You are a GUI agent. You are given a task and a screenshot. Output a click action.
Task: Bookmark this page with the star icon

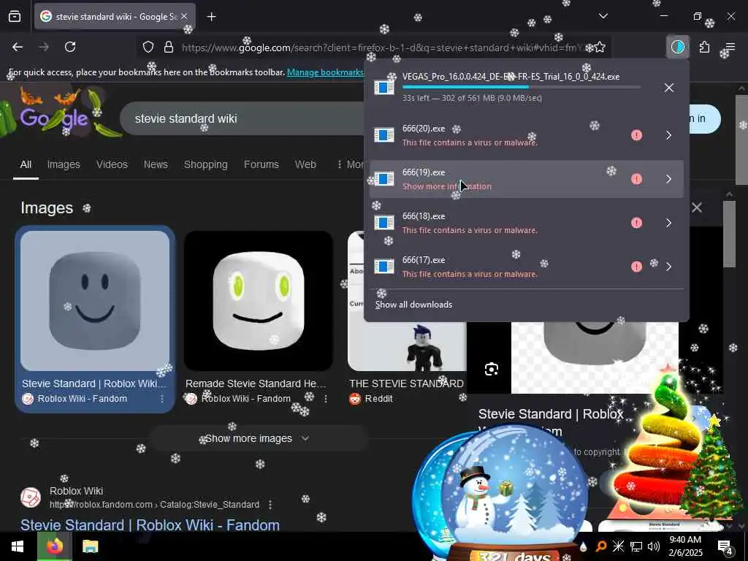(x=600, y=47)
